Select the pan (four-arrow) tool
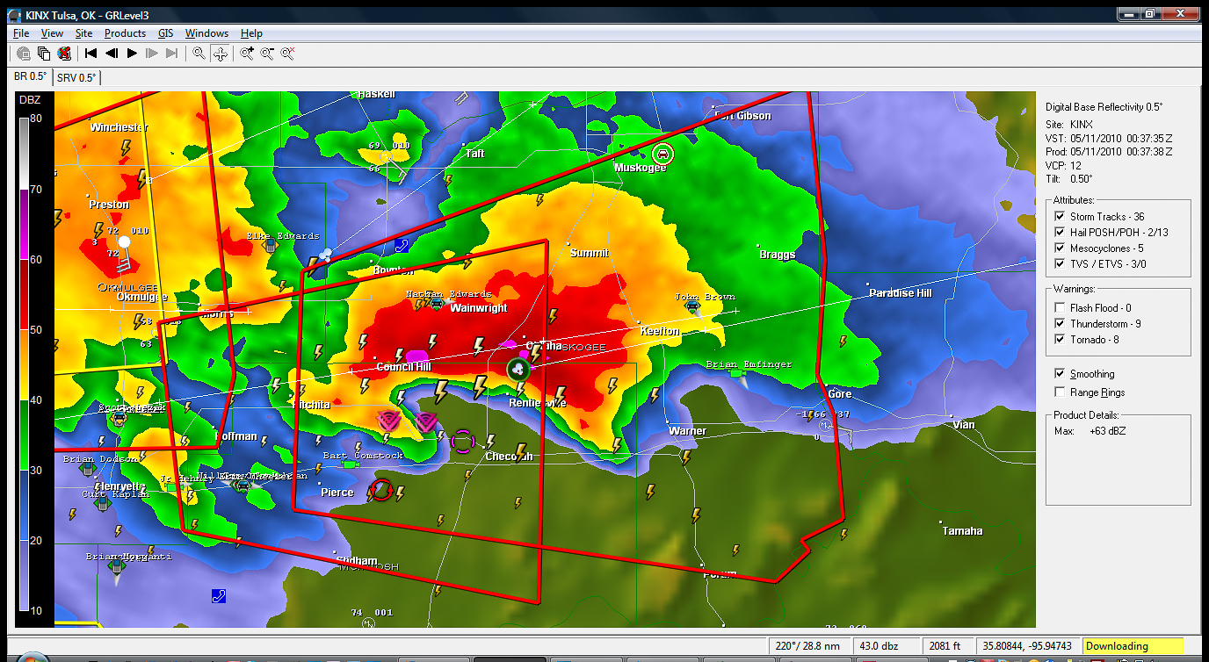 click(221, 54)
